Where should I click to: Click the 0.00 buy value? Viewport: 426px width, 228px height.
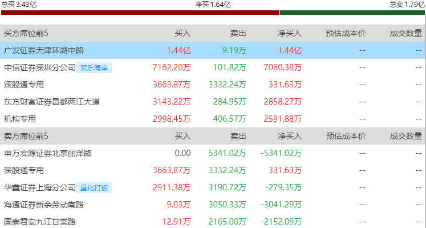[x=182, y=153]
